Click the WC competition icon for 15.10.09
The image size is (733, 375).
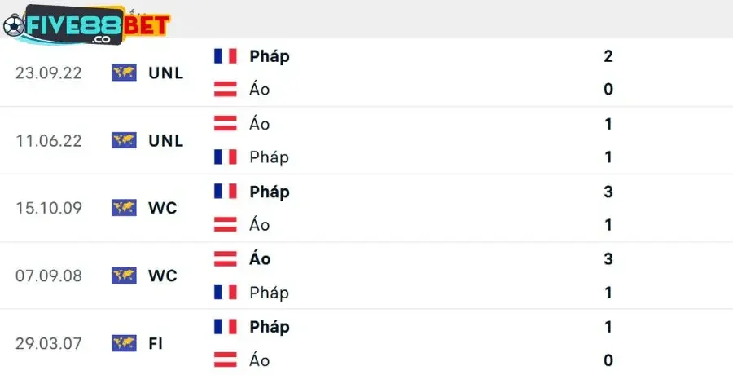pos(124,208)
